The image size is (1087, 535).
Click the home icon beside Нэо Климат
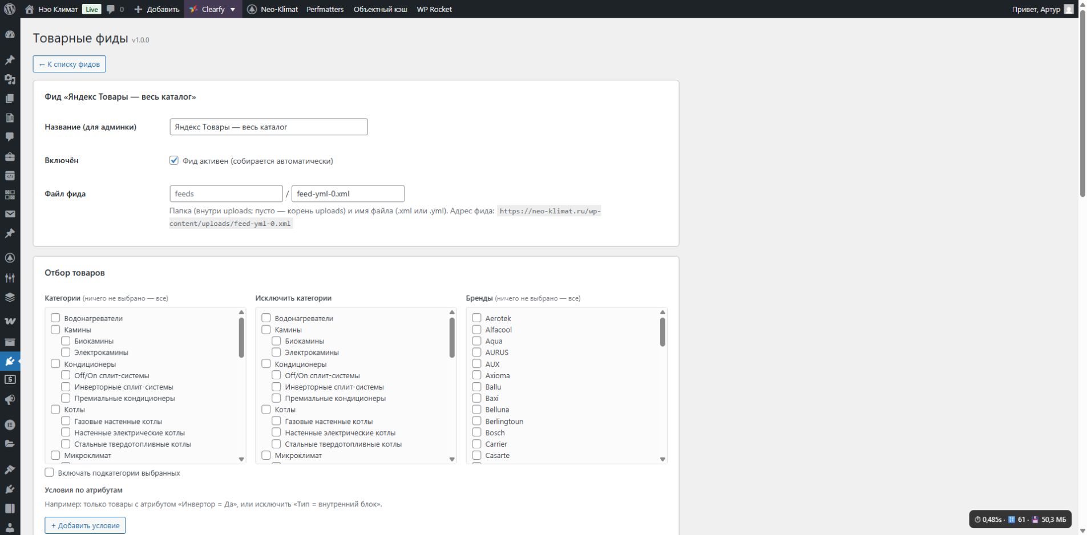point(30,9)
